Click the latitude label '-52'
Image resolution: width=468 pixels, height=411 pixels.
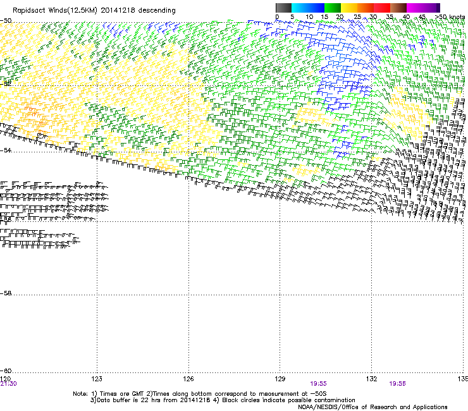(6, 84)
